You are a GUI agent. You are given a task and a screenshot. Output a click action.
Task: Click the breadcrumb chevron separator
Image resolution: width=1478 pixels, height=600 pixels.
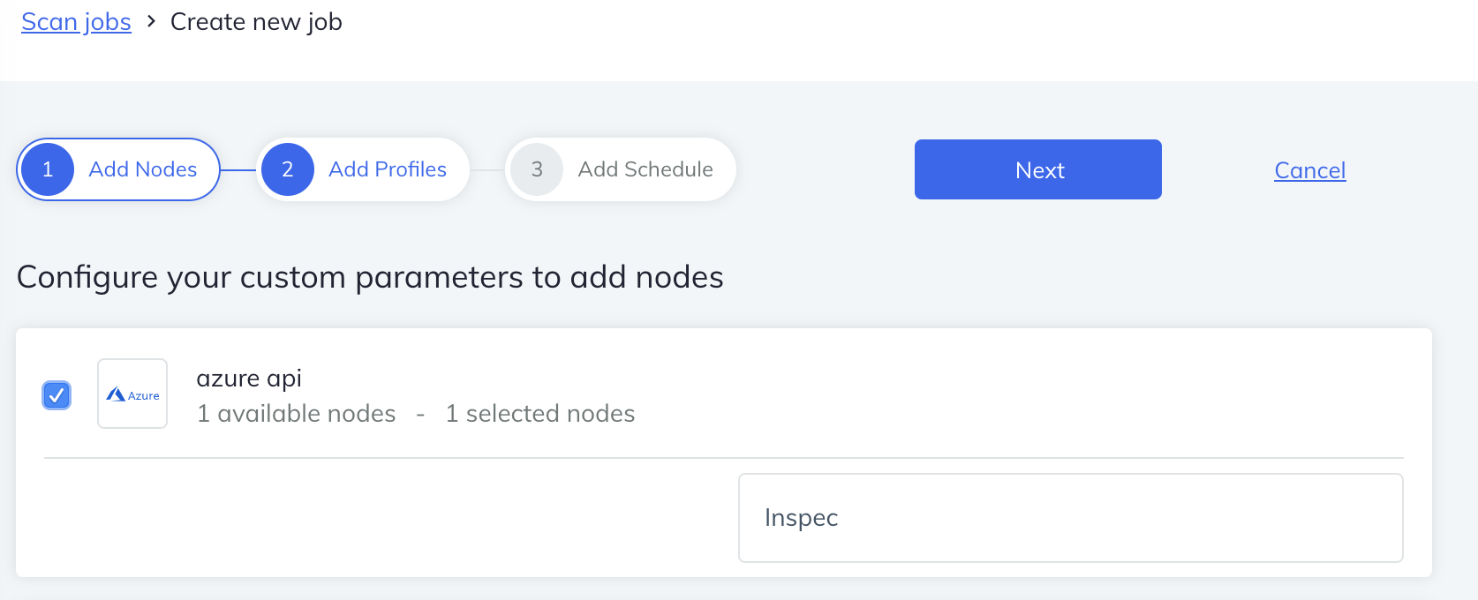coord(151,21)
